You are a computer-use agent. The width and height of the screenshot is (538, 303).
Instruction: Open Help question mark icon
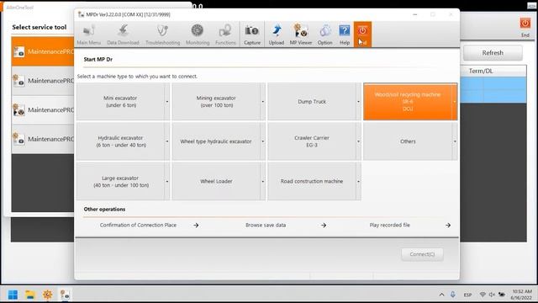[345, 35]
